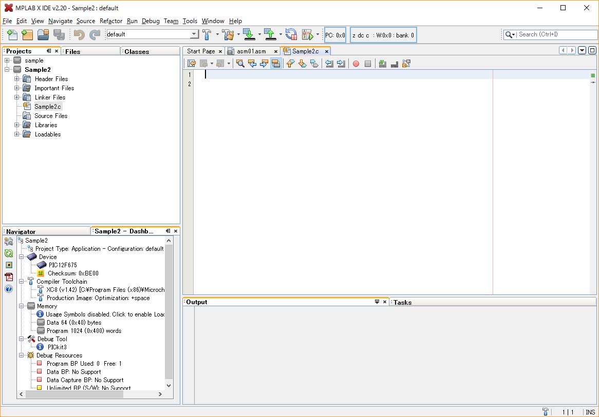Click the Save All toolbar icon
The image size is (599, 417).
[59, 35]
